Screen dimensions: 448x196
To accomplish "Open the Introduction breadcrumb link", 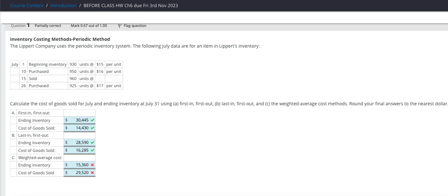I will [x=64, y=6].
